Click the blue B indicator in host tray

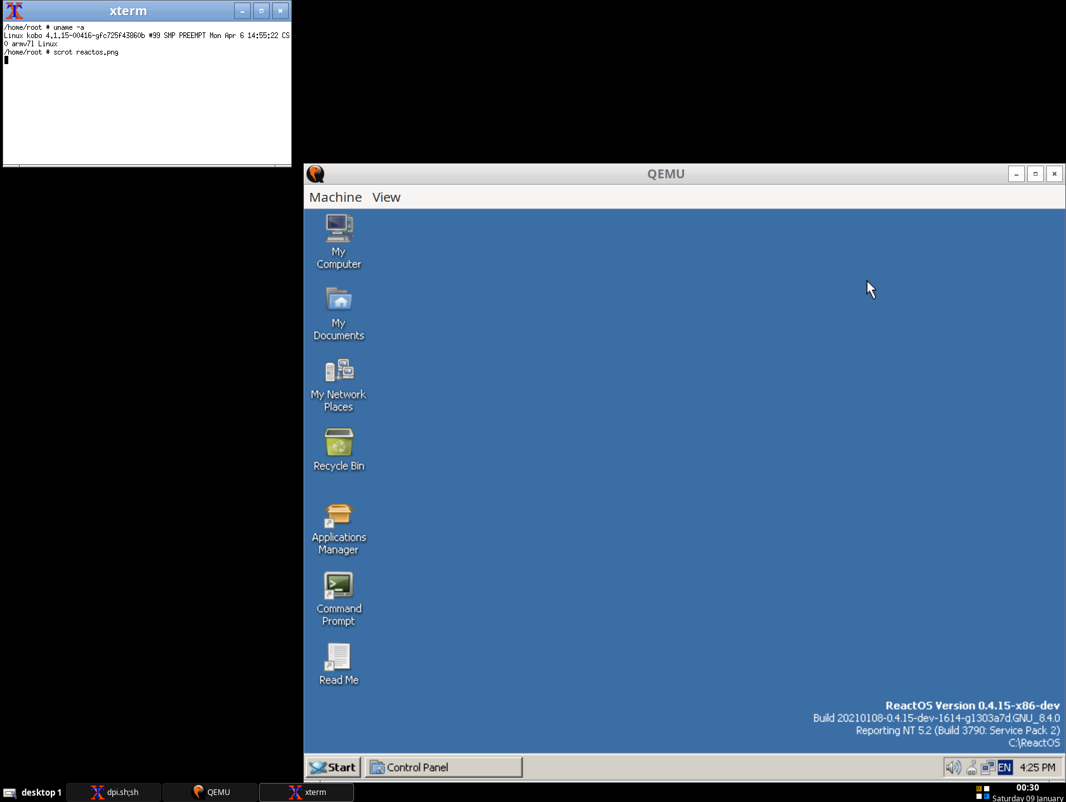(x=987, y=796)
